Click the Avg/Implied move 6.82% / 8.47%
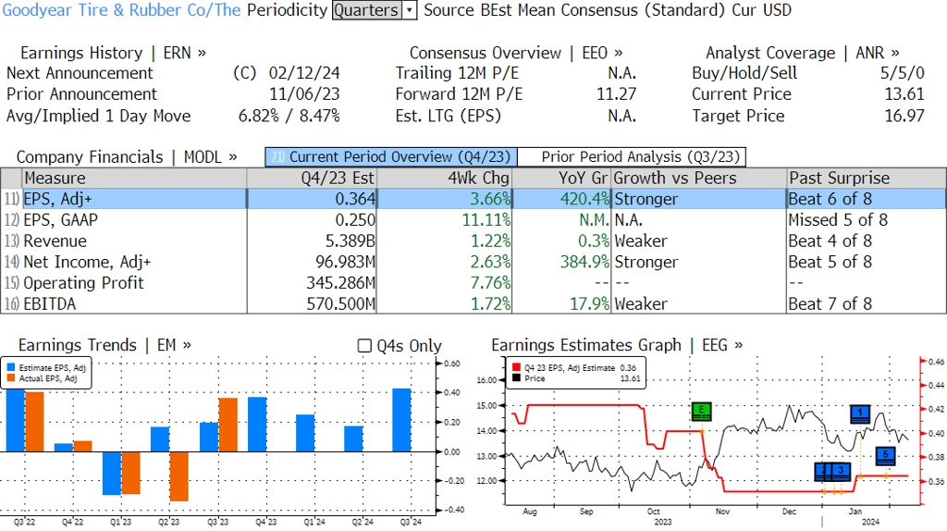Image resolution: width=947 pixels, height=531 pixels. tap(289, 116)
